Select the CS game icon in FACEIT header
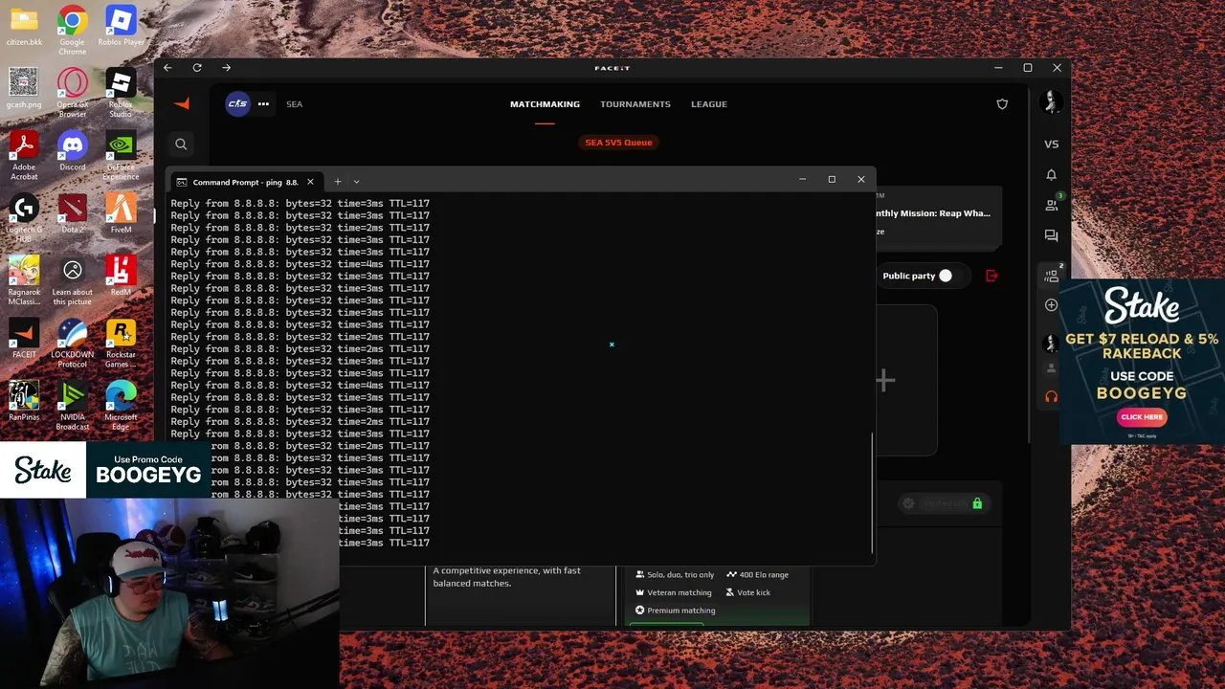Viewport: 1225px width, 689px height. 237,103
